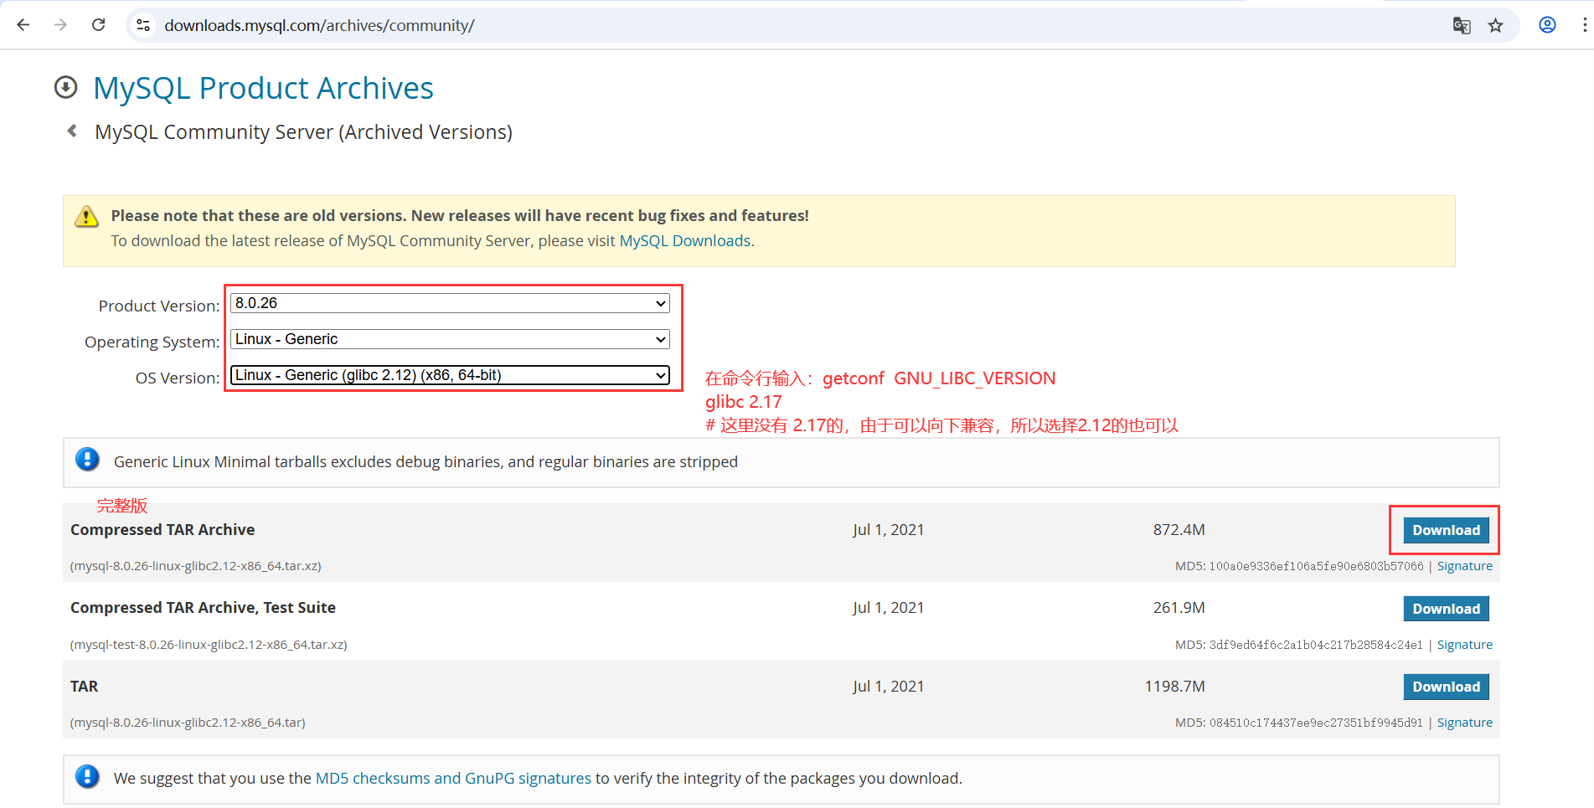Open Signature for the TAR package
1594x808 pixels.
pos(1464,723)
